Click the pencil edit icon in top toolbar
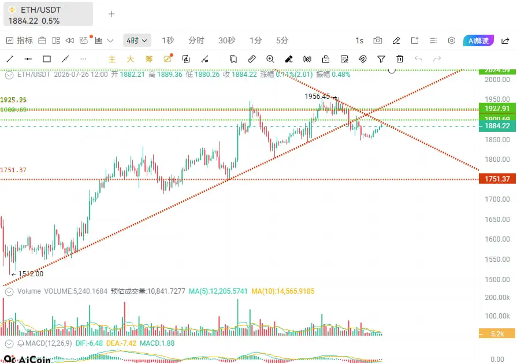The width and height of the screenshot is (517, 363). [x=396, y=40]
